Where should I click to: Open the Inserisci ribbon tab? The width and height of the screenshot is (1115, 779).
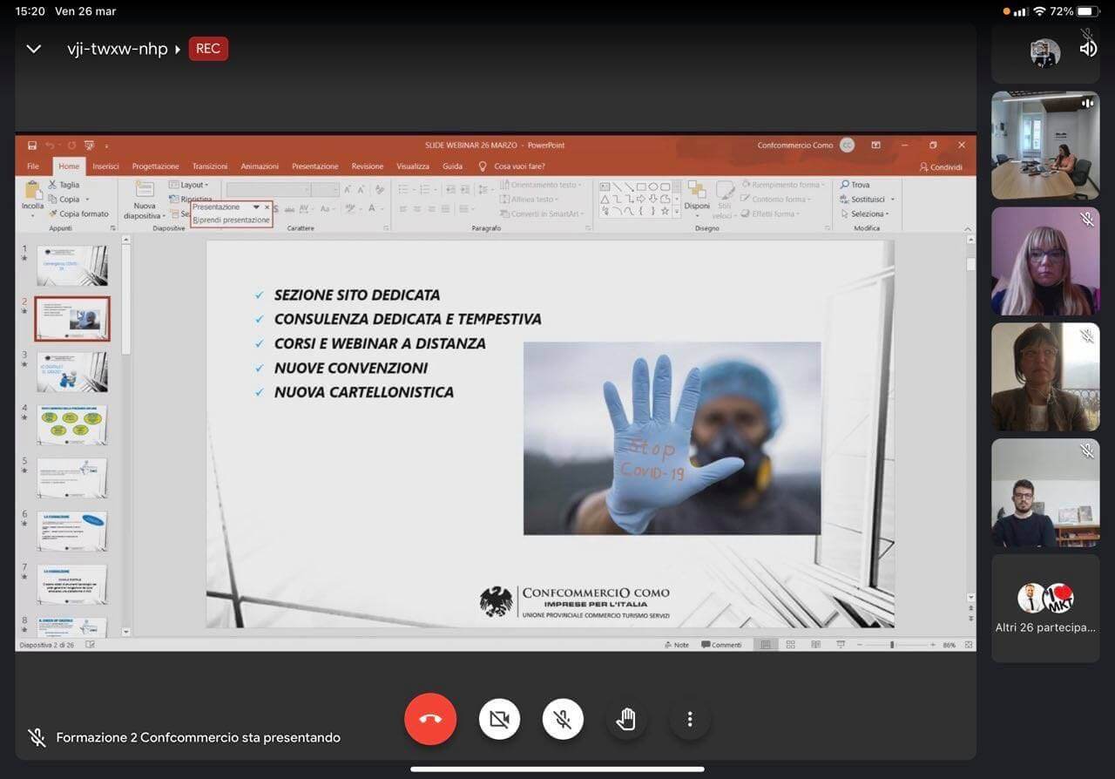(105, 166)
